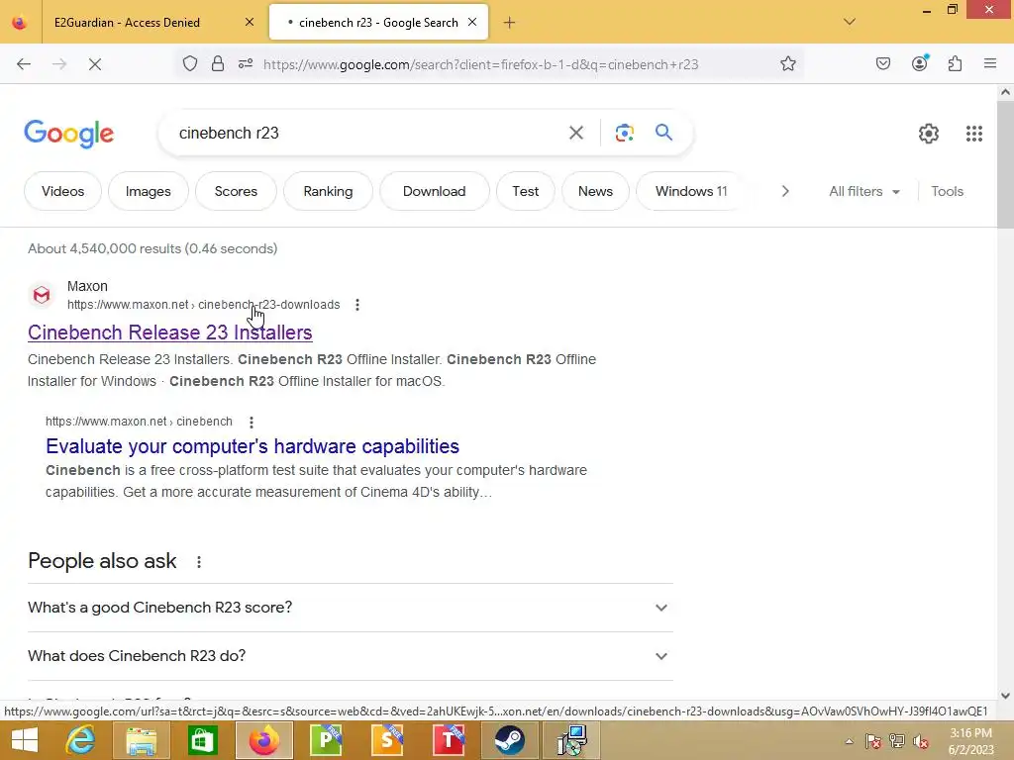Open the green P app on the taskbar
The height and width of the screenshot is (760, 1014).
(x=326, y=740)
